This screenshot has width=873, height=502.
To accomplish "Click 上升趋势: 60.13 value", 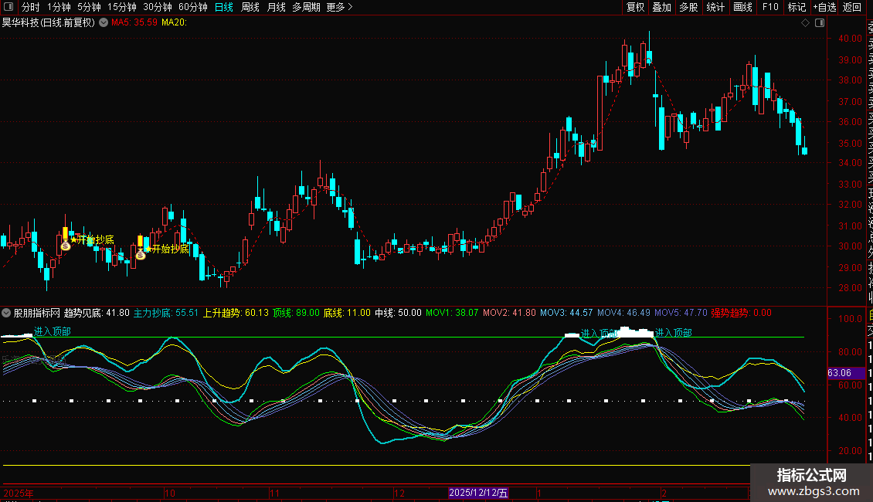I will click(x=236, y=313).
